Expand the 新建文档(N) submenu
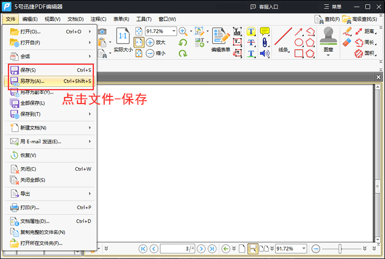This screenshot has height=259, width=385. click(x=50, y=128)
